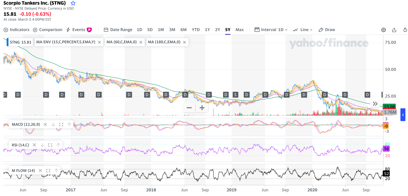Viewport: 408px width, 196px height.
Task: Select the 5D range
Action: [150, 30]
